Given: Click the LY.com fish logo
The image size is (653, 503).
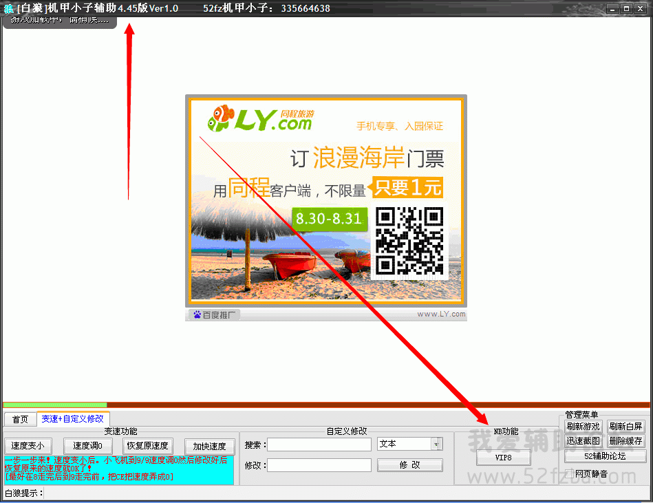Looking at the screenshot, I should tap(222, 118).
